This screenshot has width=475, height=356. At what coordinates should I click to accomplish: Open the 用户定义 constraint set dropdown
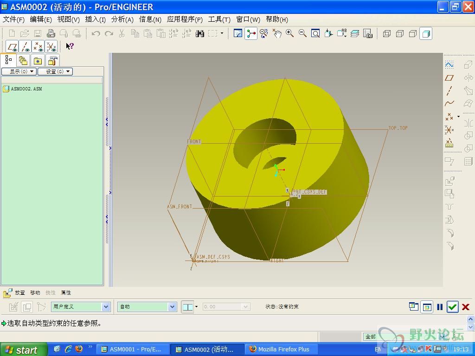click(x=80, y=307)
